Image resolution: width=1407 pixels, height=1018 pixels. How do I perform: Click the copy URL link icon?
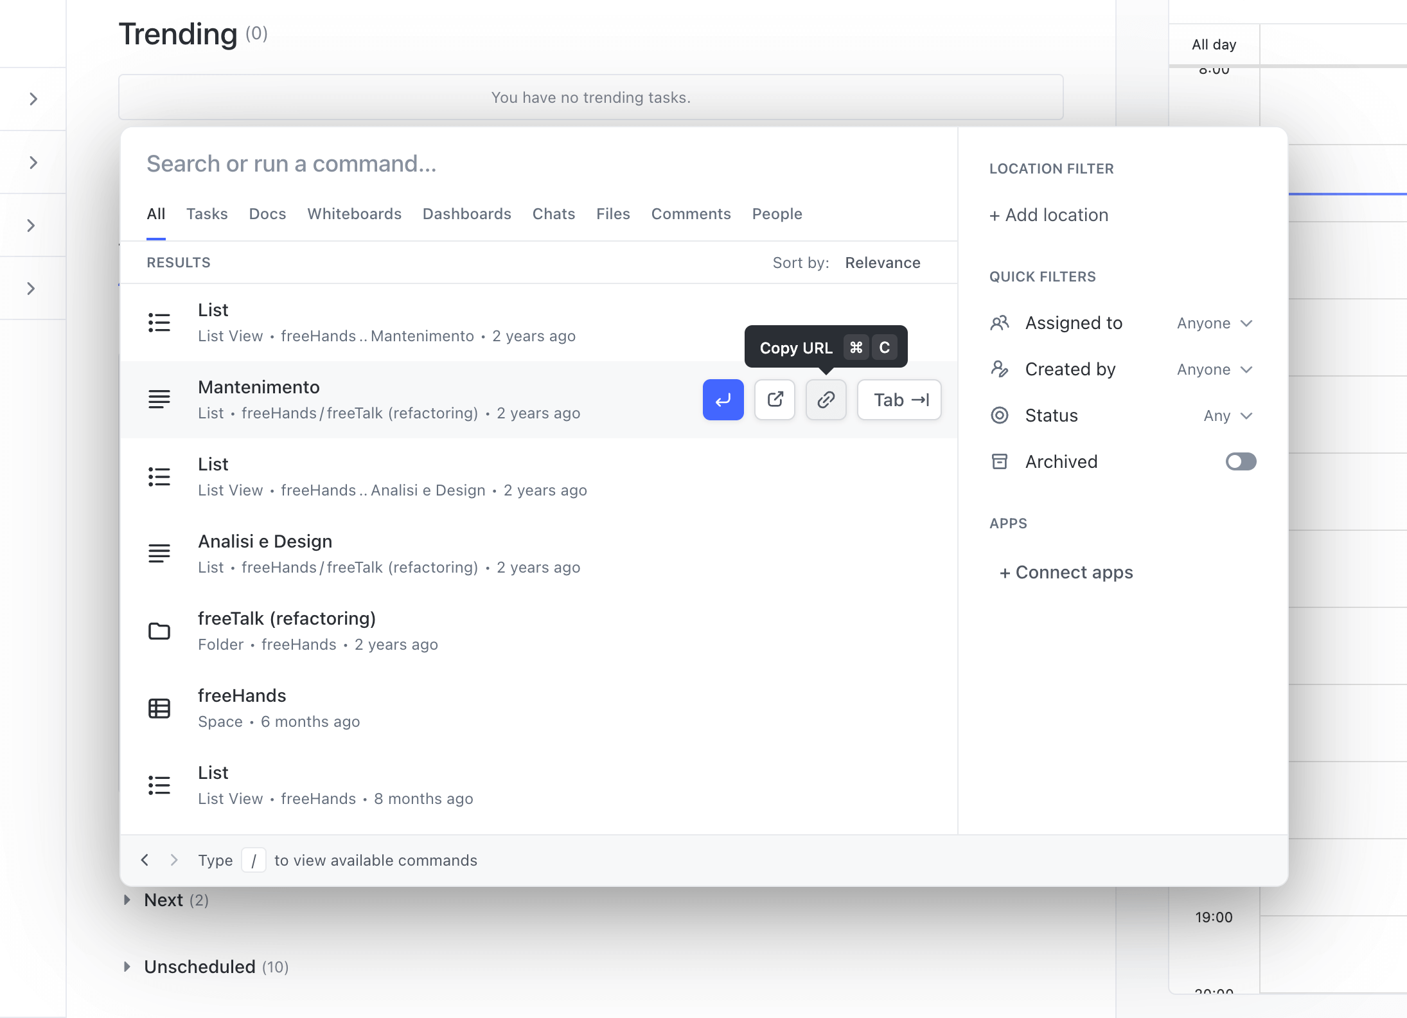pyautogui.click(x=826, y=400)
